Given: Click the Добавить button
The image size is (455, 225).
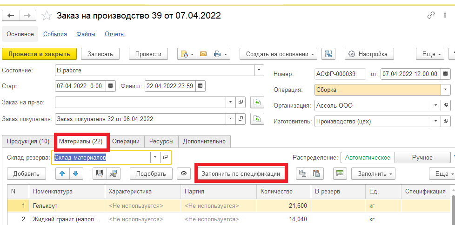Looking at the screenshot, I should tap(26, 174).
